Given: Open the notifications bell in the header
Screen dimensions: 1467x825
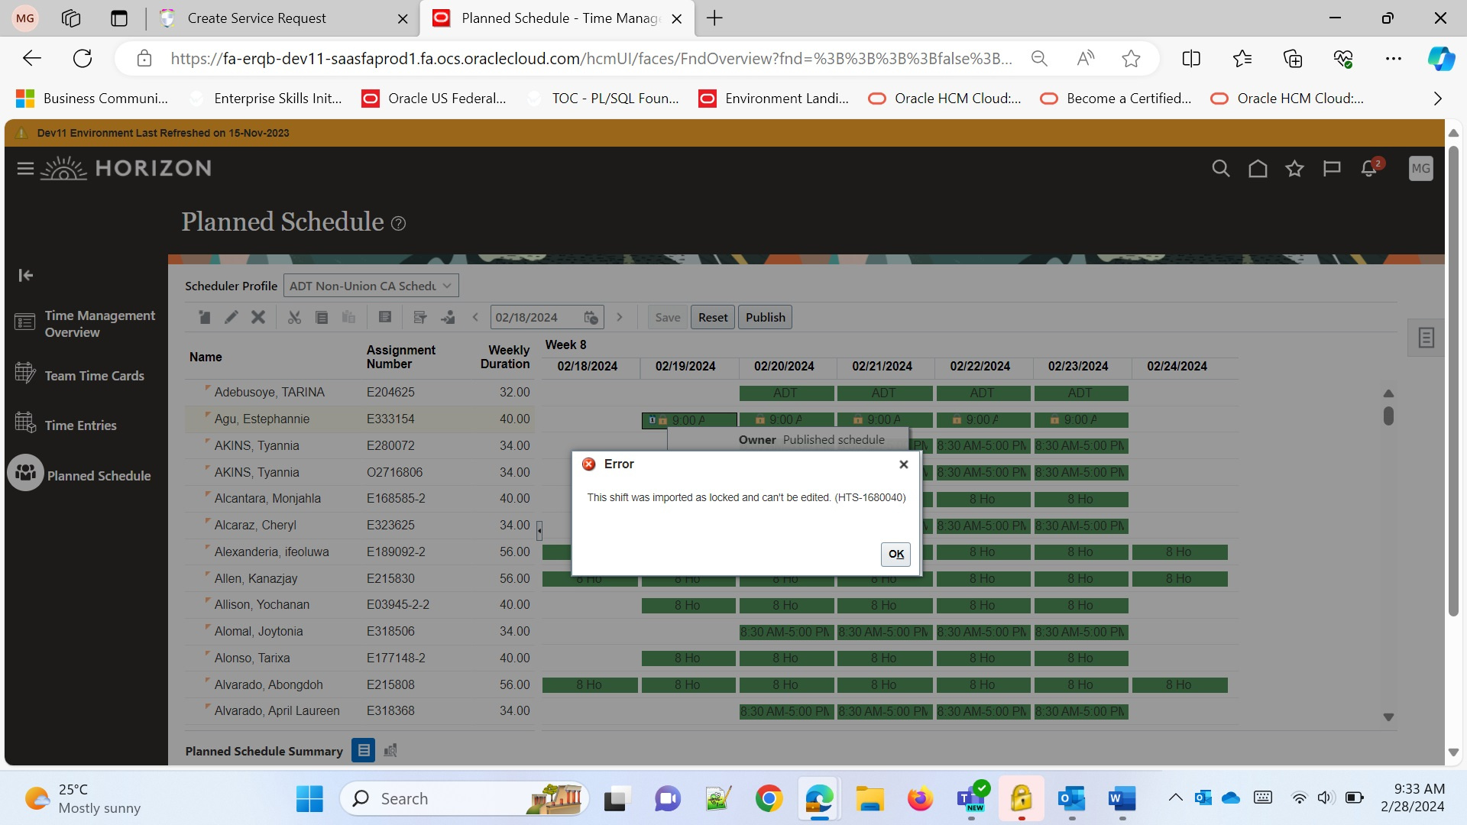Looking at the screenshot, I should (1368, 168).
